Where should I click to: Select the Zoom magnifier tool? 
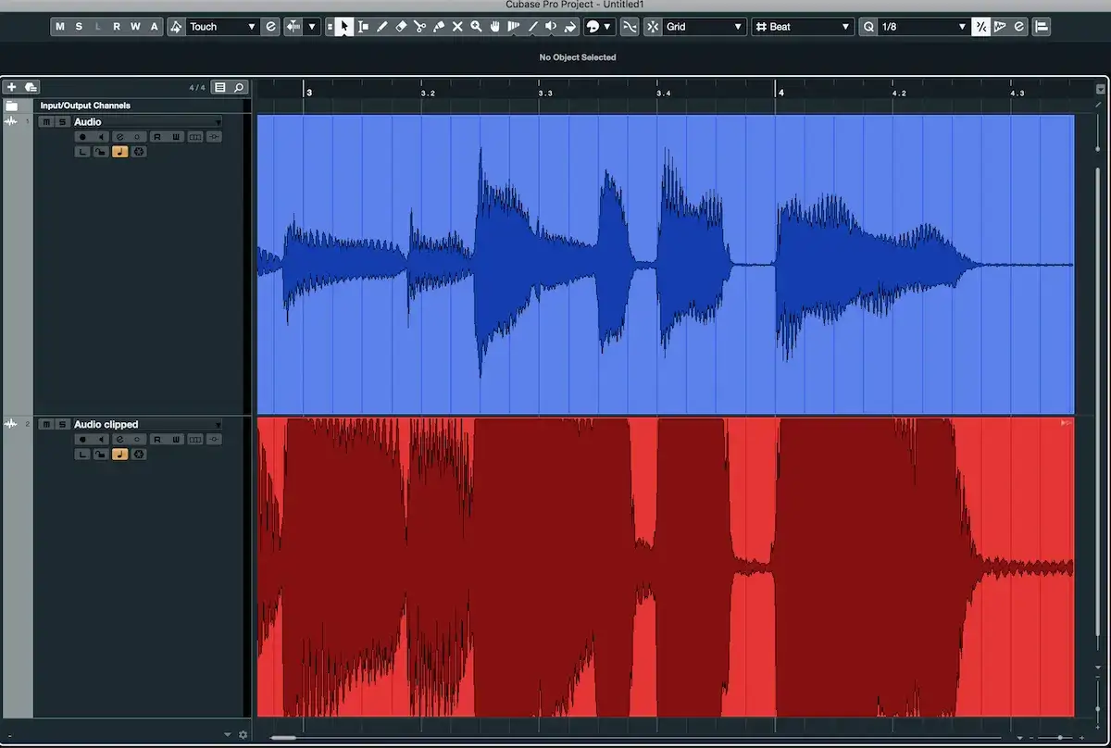(x=476, y=27)
